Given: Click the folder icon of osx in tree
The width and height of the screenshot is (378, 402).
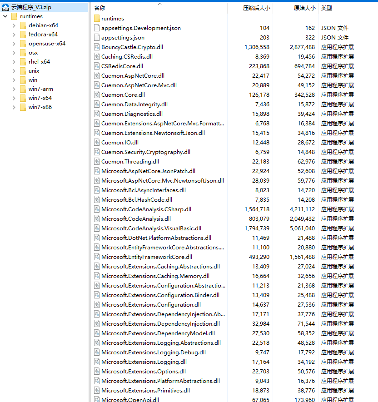Looking at the screenshot, I should [x=23, y=53].
